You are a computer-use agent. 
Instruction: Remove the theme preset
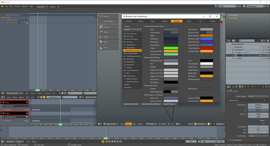[x=140, y=30]
